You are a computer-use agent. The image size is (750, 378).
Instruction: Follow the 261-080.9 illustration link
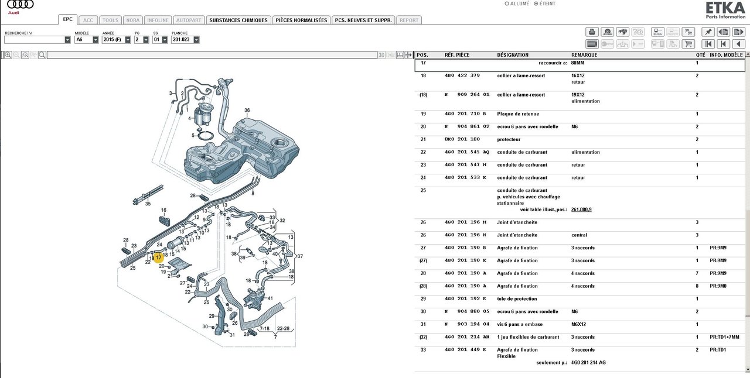581,209
